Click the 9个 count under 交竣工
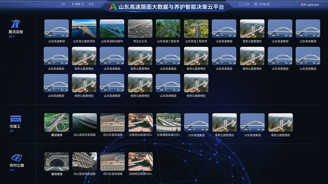The image size is (328, 184). [12, 131]
